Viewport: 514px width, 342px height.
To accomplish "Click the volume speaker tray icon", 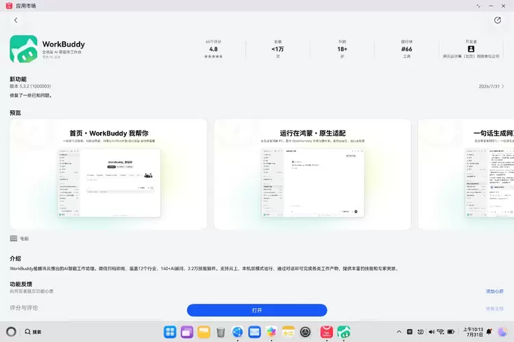I will [x=431, y=332].
